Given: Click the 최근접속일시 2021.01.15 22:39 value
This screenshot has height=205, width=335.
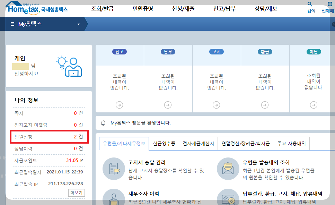Looking at the screenshot, I should [65, 172].
